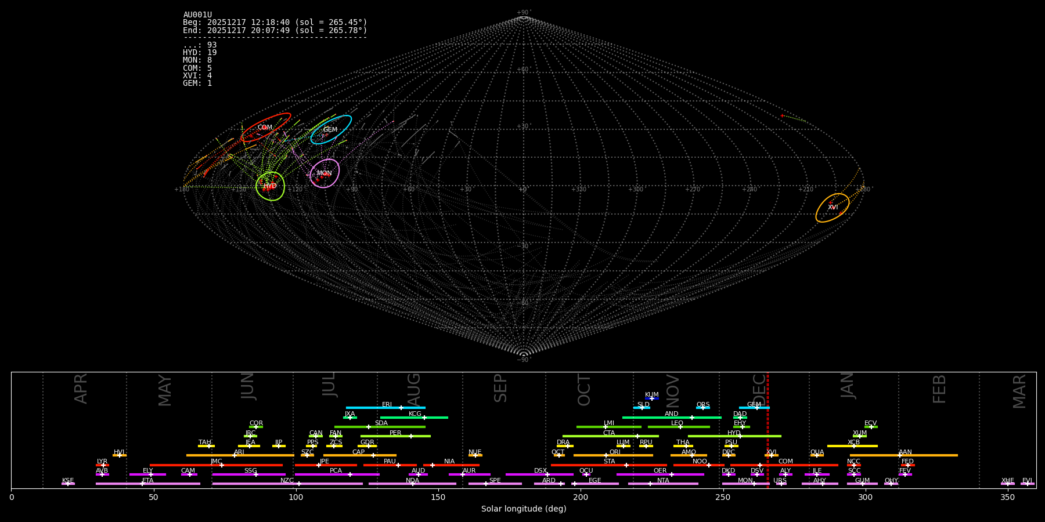Click the EVI shower label

(1027, 480)
